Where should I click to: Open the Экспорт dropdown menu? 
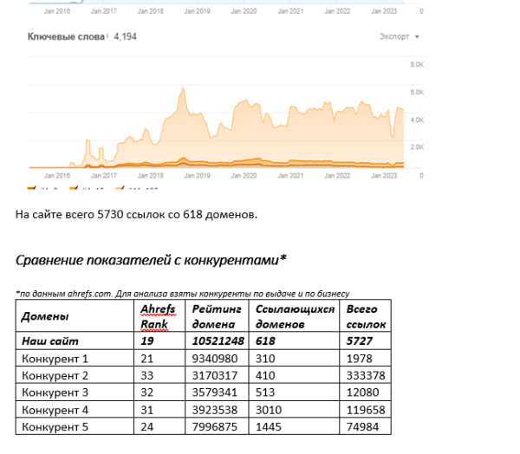point(399,37)
